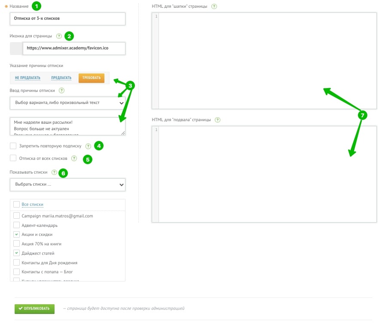Click the Адвент-календарь label
The height and width of the screenshot is (324, 391).
tap(40, 226)
